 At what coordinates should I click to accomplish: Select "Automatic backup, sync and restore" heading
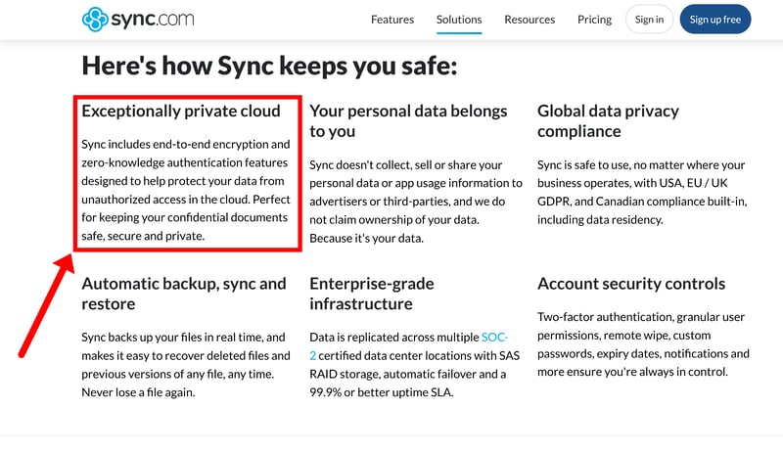(x=184, y=294)
